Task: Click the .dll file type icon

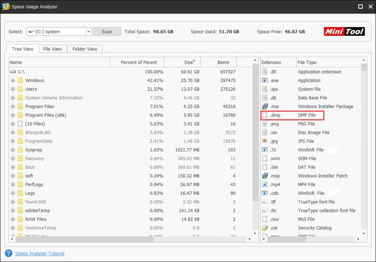Action: click(x=265, y=72)
